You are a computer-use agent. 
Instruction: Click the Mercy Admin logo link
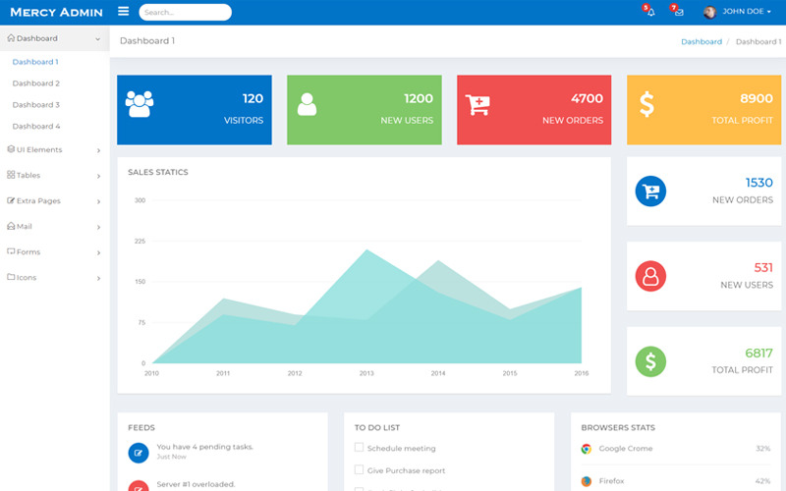point(56,12)
